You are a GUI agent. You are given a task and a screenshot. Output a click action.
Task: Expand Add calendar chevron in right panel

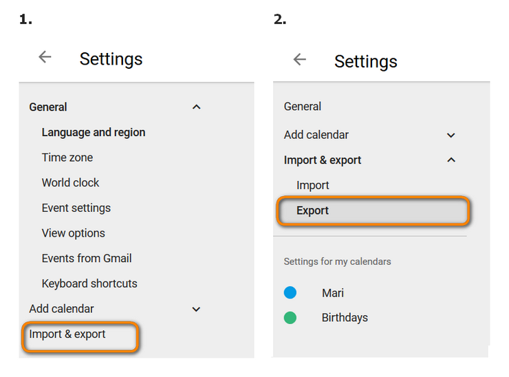[x=451, y=136]
